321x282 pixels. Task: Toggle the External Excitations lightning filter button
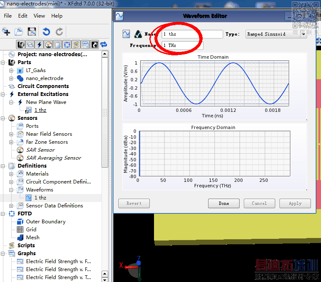39,44
